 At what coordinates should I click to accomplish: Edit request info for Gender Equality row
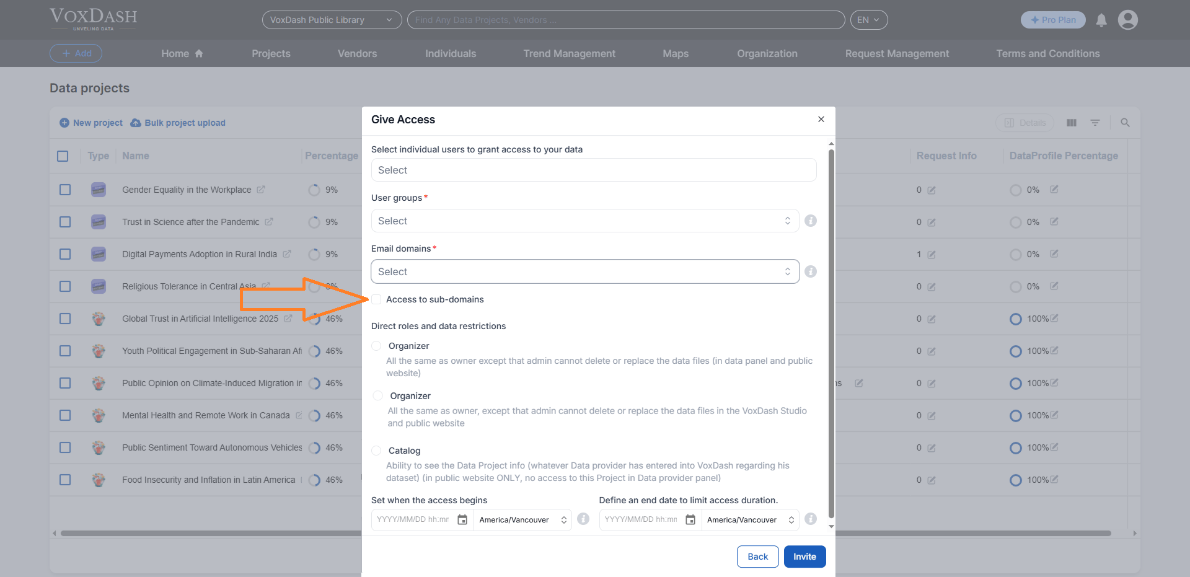click(x=932, y=190)
